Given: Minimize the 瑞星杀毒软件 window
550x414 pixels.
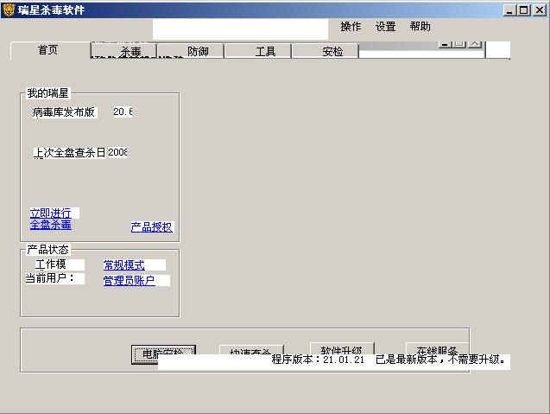Looking at the screenshot, I should [x=509, y=10].
